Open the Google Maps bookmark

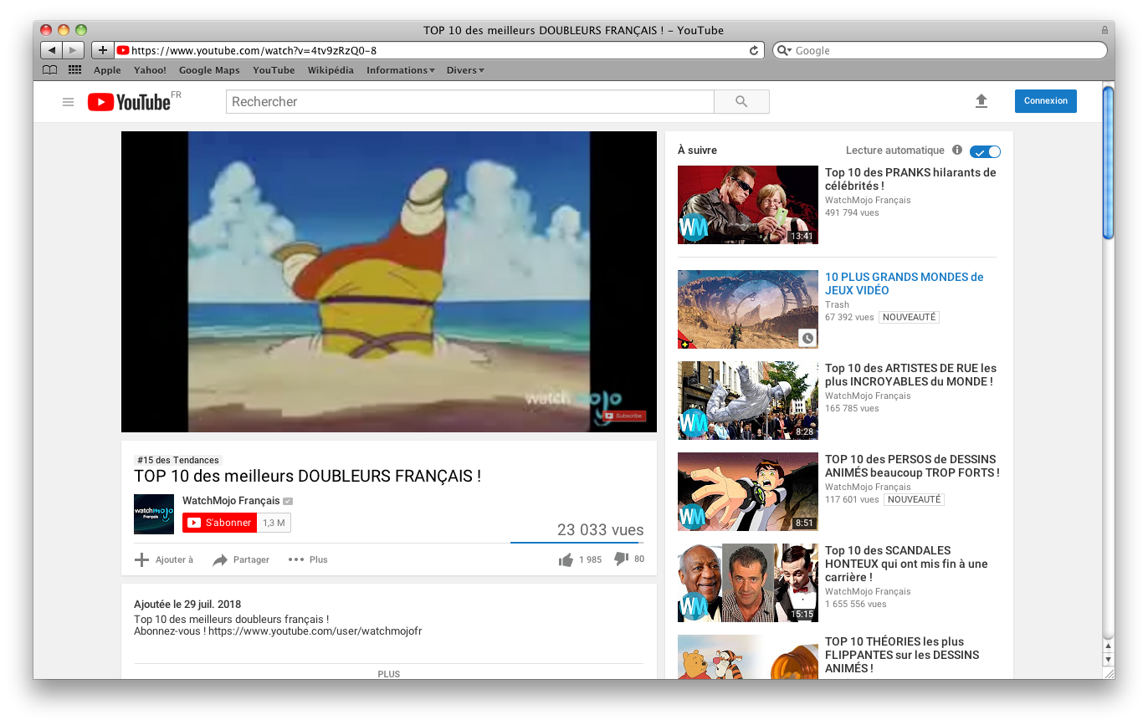[x=209, y=70]
